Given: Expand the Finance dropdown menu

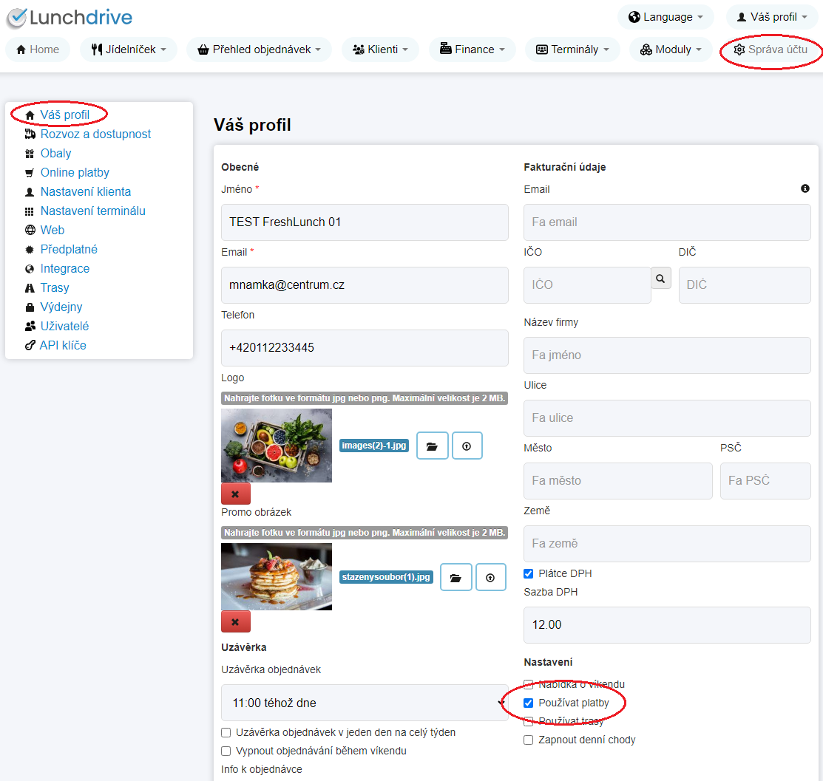Looking at the screenshot, I should pyautogui.click(x=473, y=50).
